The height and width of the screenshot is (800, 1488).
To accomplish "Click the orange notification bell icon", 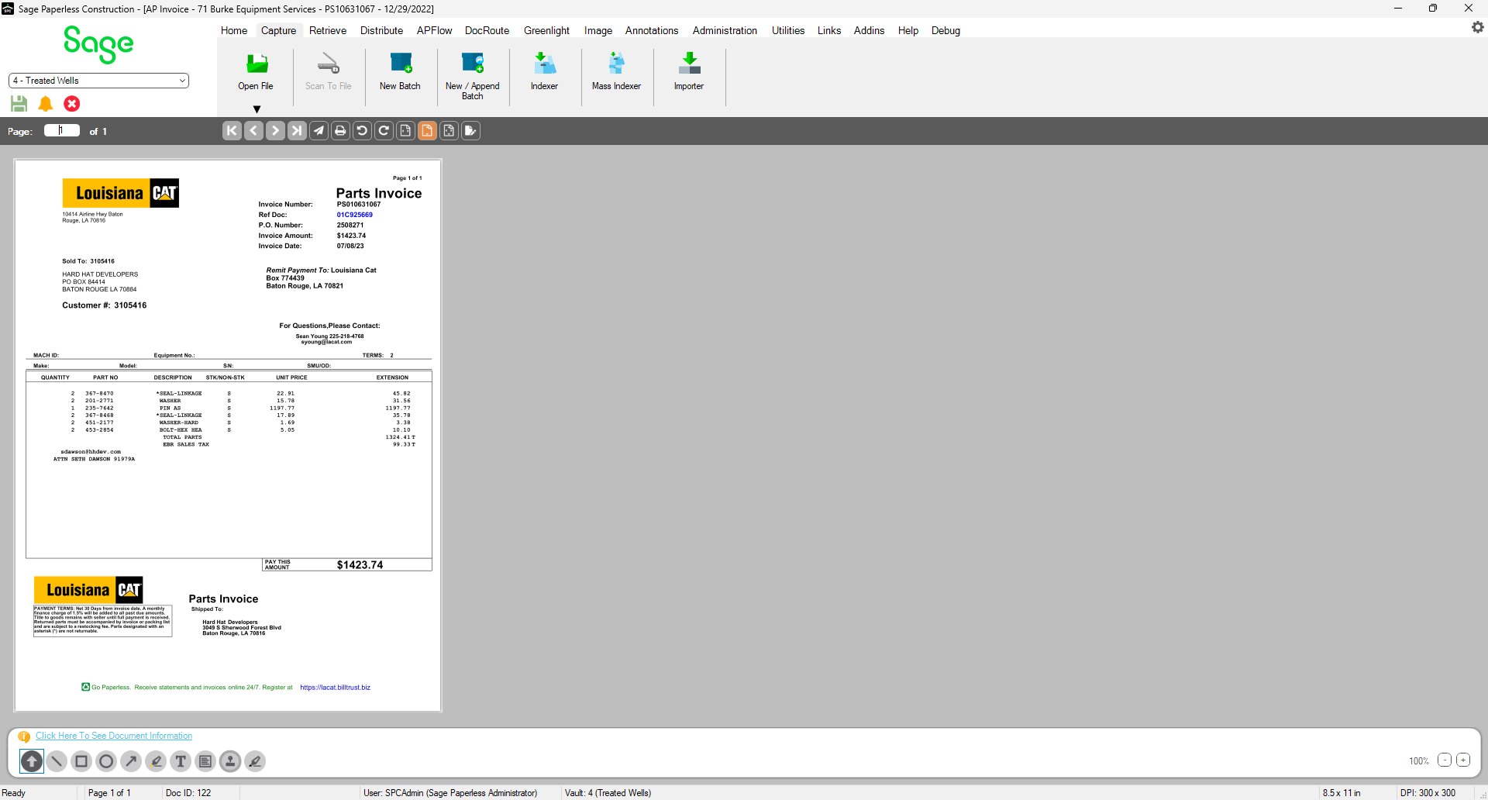I will 46,103.
